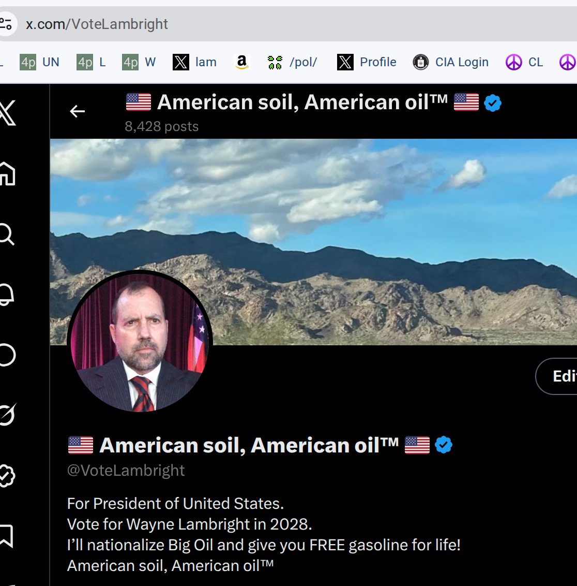Go to Home in the sidebar
This screenshot has width=577, height=586.
pyautogui.click(x=7, y=174)
